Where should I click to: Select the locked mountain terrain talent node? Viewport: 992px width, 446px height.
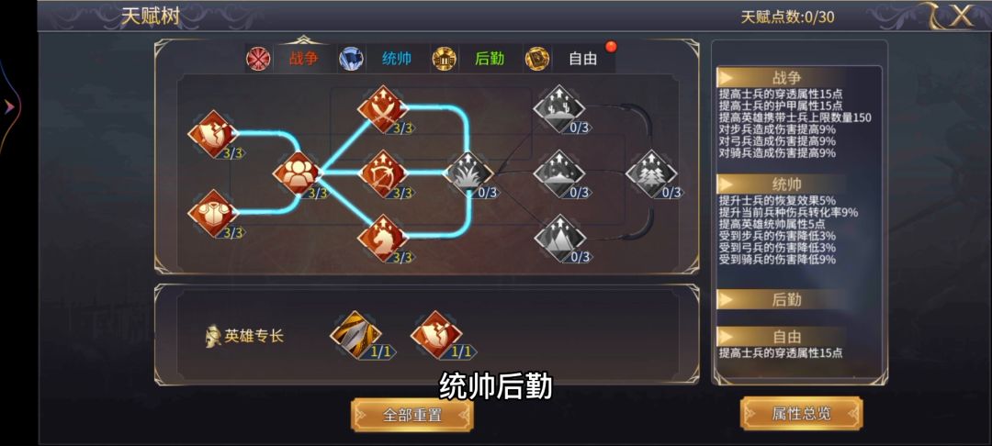pos(559,239)
